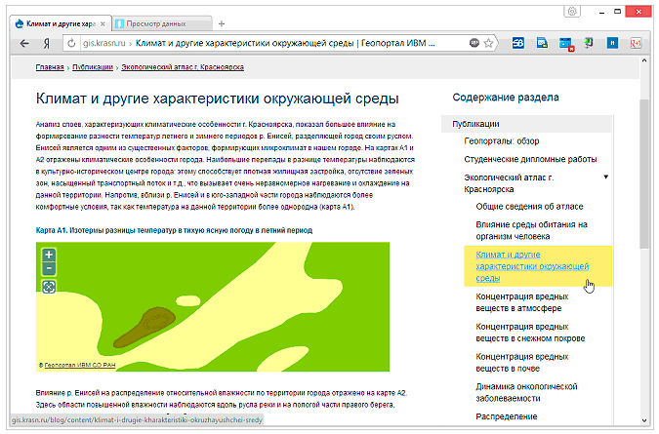Select Общие сведения об атласе in sidebar
Viewport: 659px width, 434px height.
click(x=529, y=206)
